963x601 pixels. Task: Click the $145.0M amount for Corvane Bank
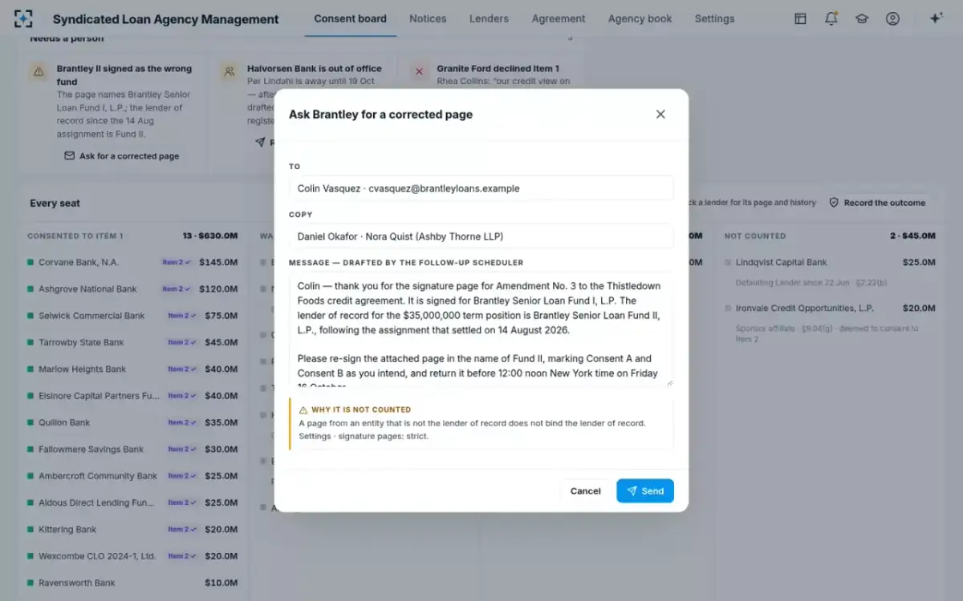click(x=218, y=262)
